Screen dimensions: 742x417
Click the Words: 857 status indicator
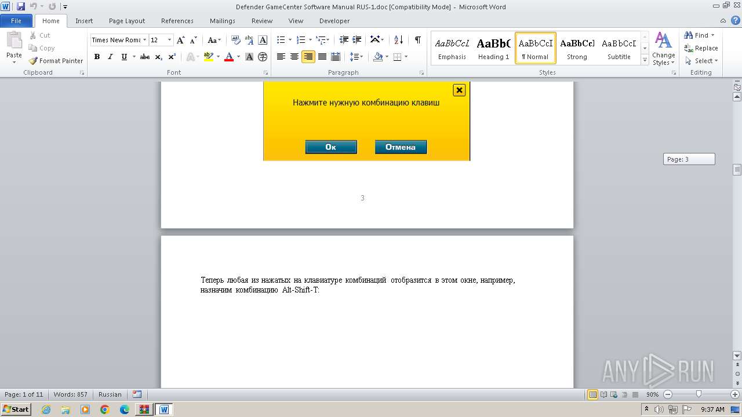coord(70,394)
